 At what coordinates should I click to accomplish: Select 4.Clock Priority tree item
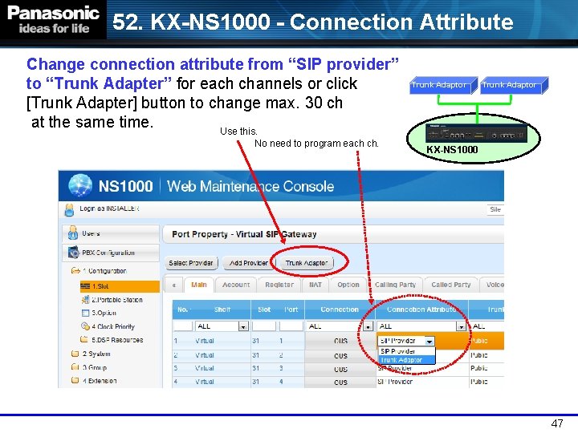(x=113, y=326)
